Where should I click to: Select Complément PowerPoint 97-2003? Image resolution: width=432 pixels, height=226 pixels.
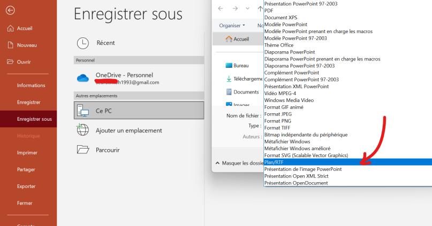301,80
